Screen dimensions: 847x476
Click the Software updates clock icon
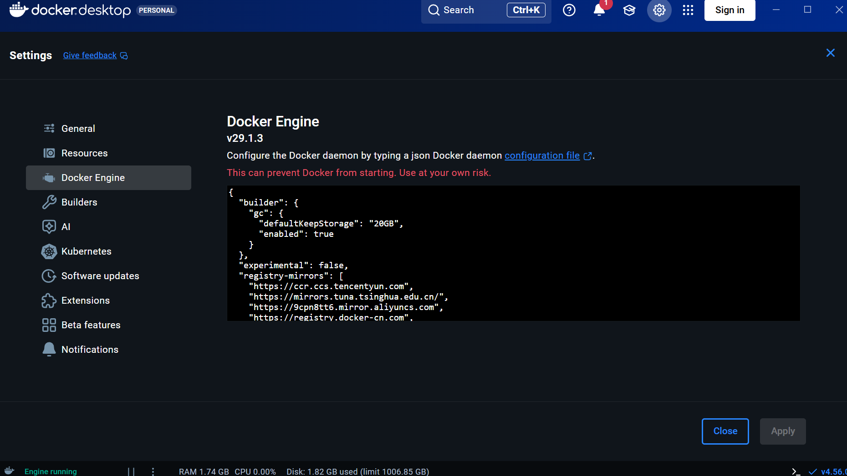[49, 276]
